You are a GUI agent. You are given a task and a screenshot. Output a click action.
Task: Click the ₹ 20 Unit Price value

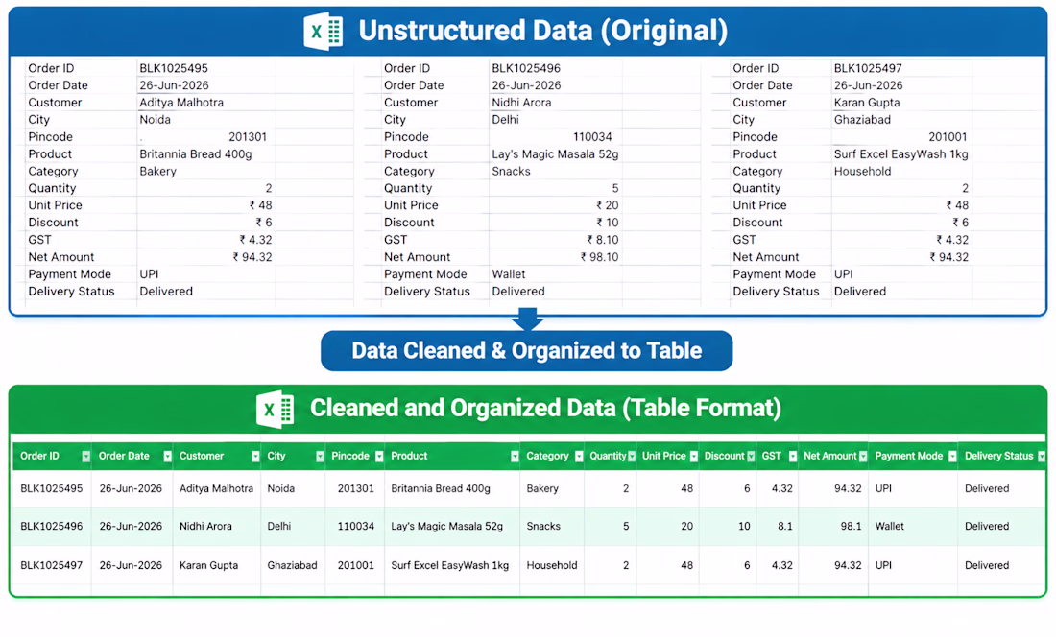tap(608, 206)
